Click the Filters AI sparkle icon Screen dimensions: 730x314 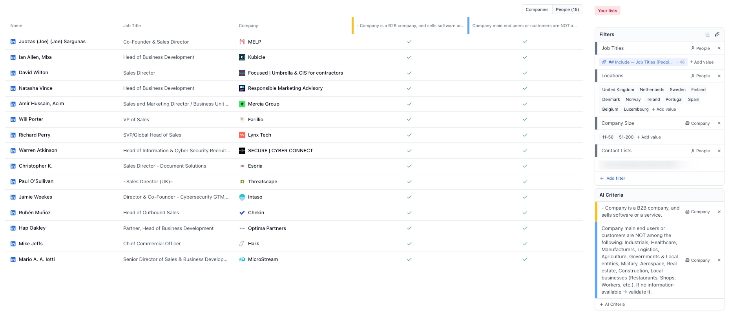(717, 35)
